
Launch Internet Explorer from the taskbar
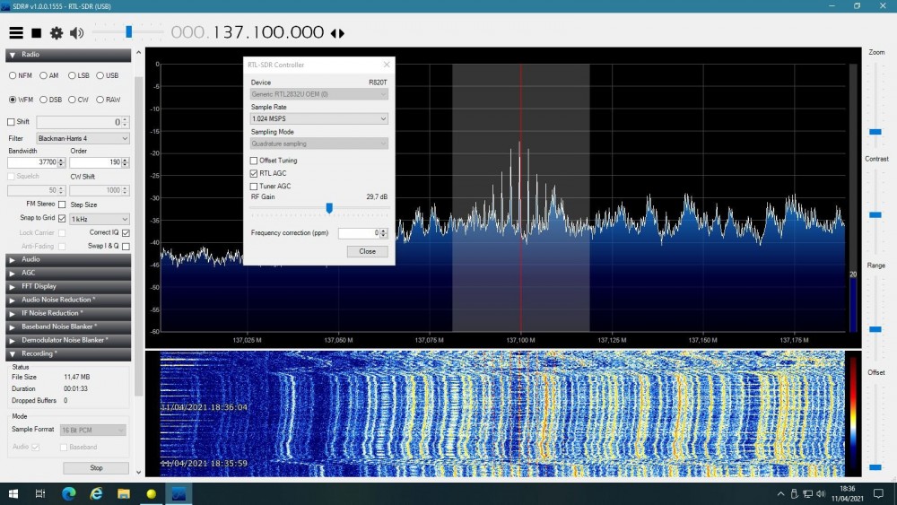pyautogui.click(x=96, y=493)
